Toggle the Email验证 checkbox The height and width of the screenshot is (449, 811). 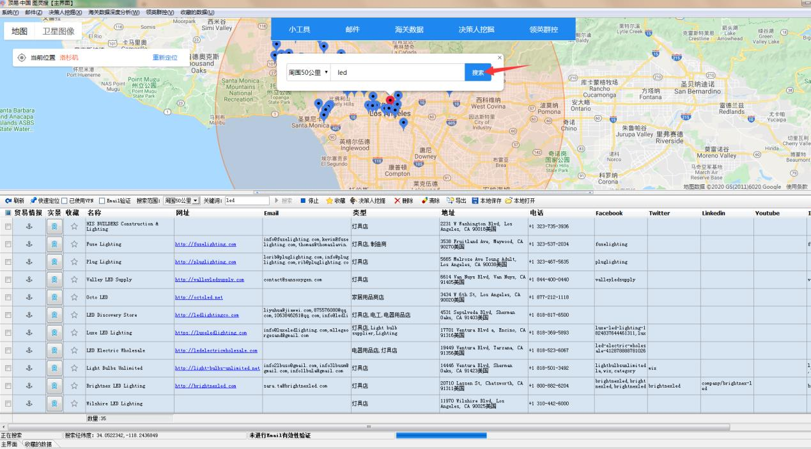point(102,200)
